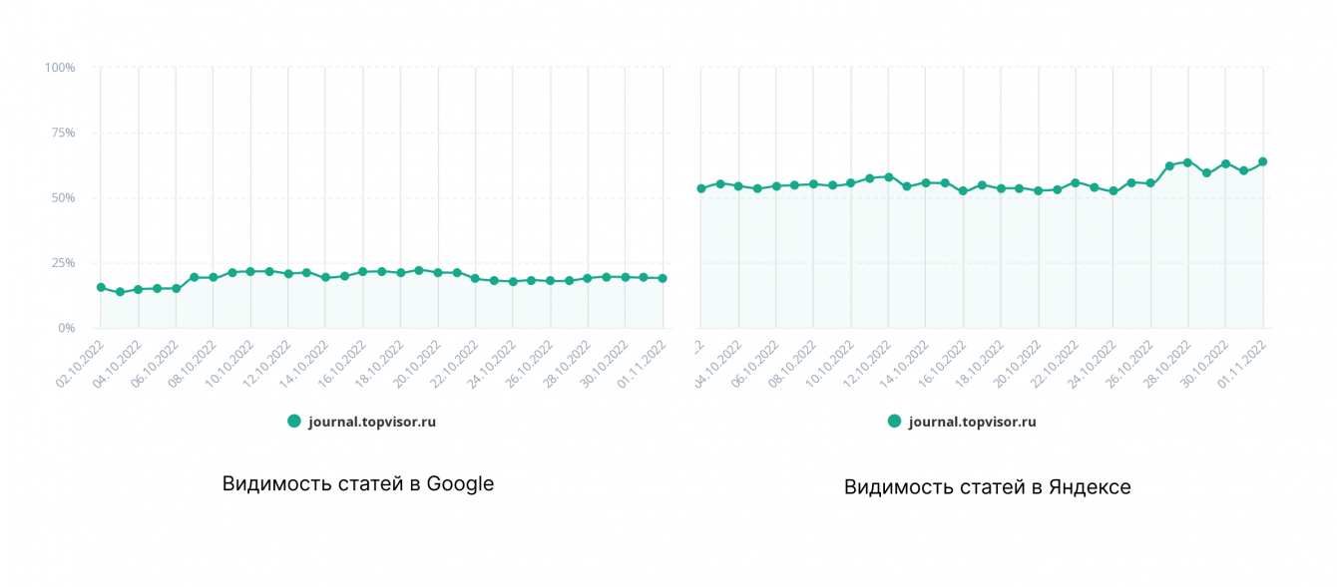Click the 75% axis label
Image resolution: width=1337 pixels, height=587 pixels.
coord(63,133)
